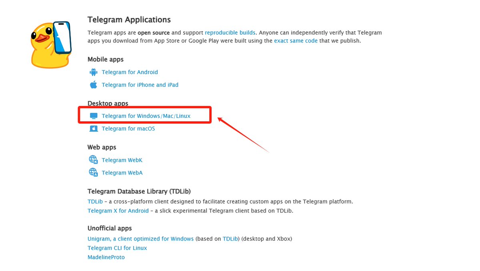Follow the reproducible builds link
This screenshot has width=480, height=271.
tap(230, 32)
